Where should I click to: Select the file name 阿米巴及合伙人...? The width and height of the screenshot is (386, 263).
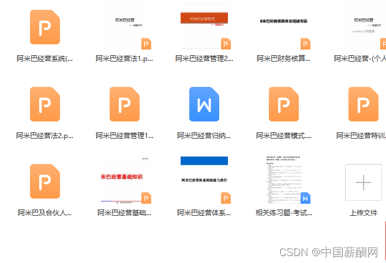tap(45, 213)
